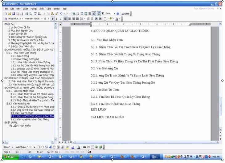
Task: Open an existing document with the Open icon
Action: tap(8, 14)
